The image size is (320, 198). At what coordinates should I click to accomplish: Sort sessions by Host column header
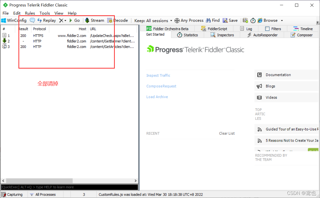69,29
